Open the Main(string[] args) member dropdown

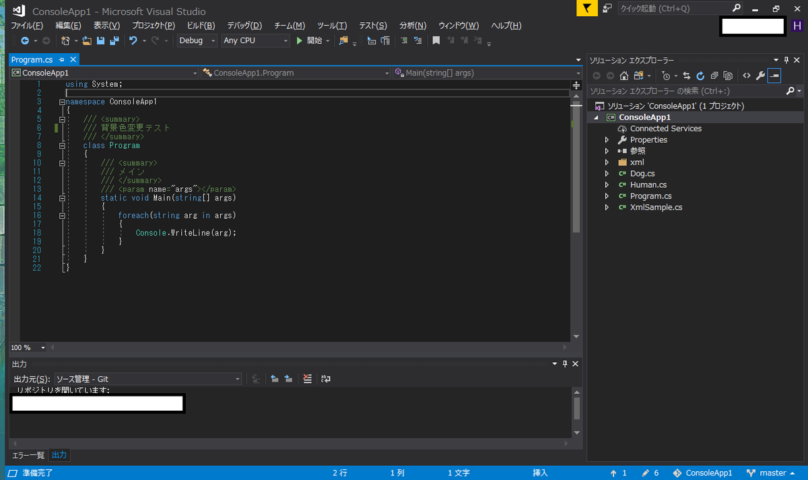point(487,73)
